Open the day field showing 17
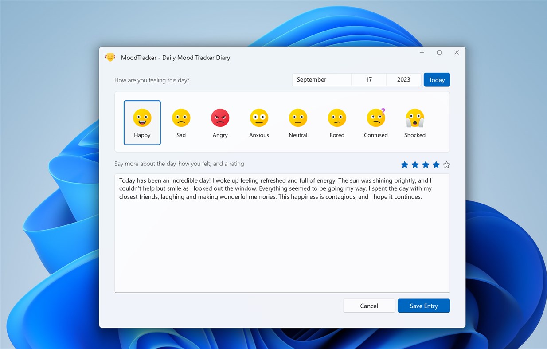The width and height of the screenshot is (547, 349). click(368, 79)
